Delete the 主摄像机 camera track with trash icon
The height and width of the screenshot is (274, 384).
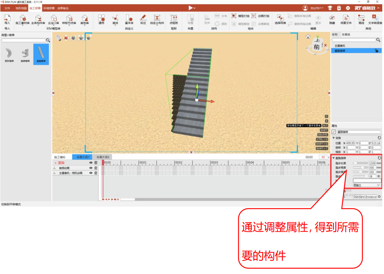point(96,173)
